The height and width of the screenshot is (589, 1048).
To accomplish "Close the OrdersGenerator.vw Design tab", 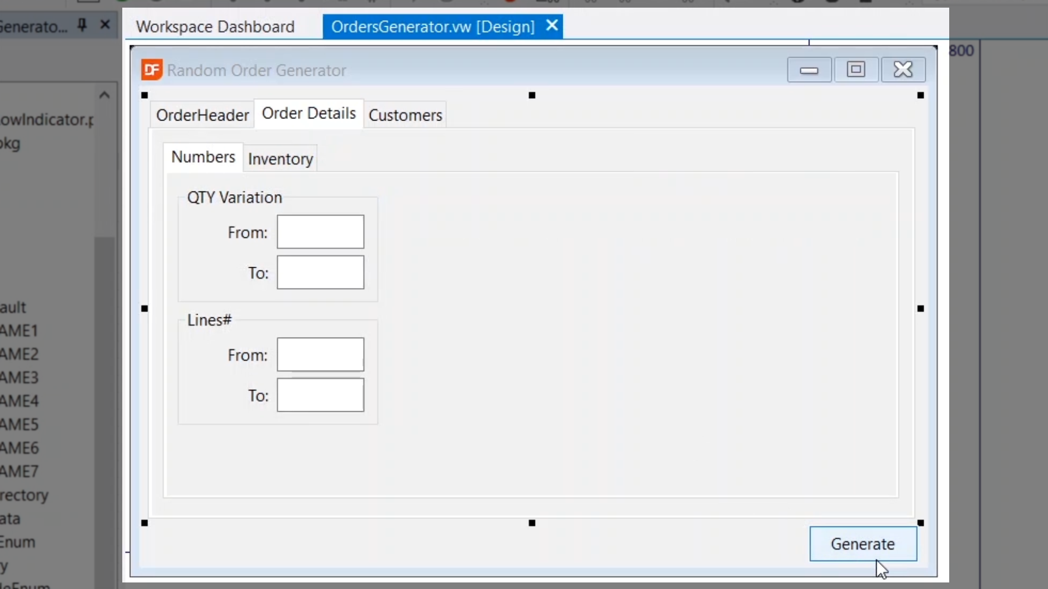I will pyautogui.click(x=552, y=25).
